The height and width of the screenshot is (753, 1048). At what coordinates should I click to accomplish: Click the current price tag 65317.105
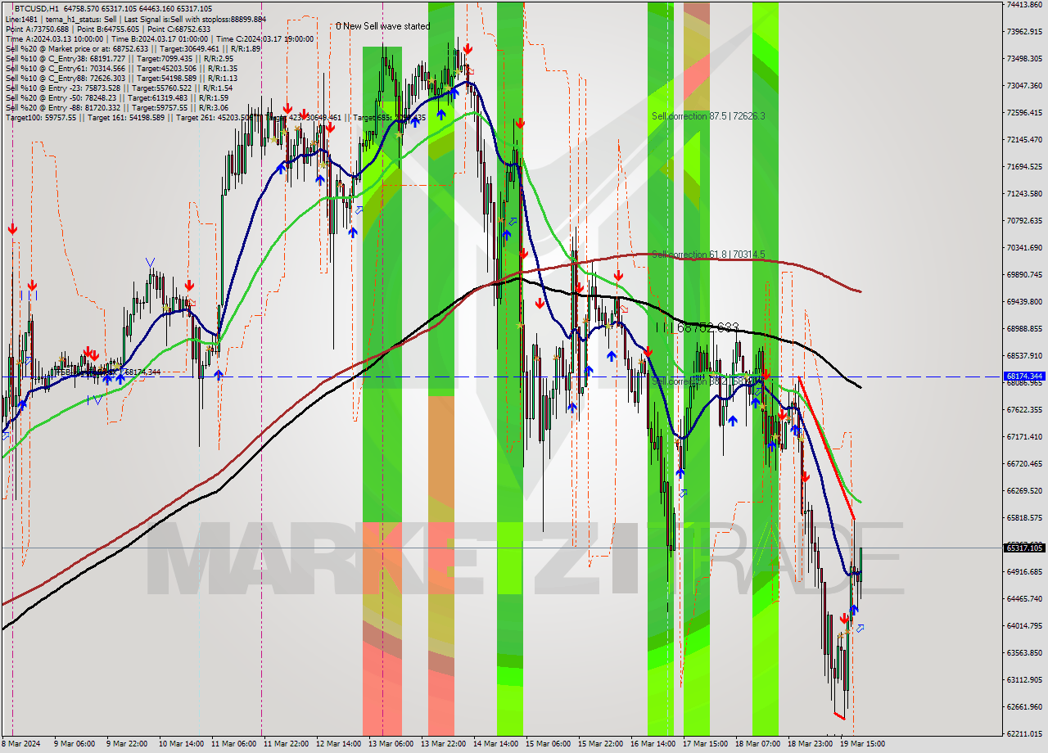(x=1023, y=548)
